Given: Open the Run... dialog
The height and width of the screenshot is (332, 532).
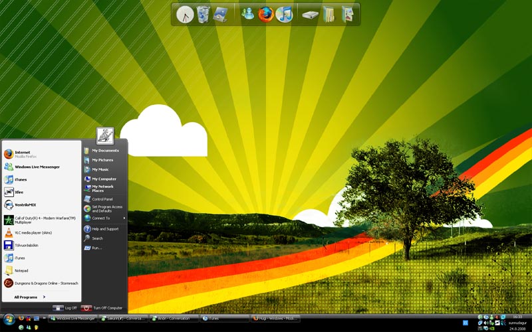Looking at the screenshot, I should tap(104, 248).
